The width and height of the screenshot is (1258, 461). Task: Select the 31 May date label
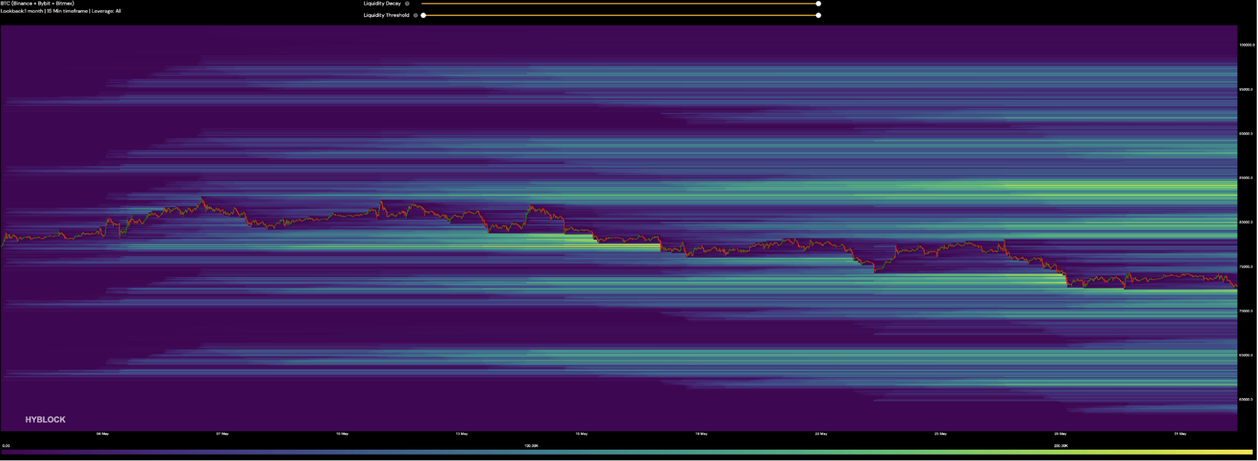[x=1180, y=434]
